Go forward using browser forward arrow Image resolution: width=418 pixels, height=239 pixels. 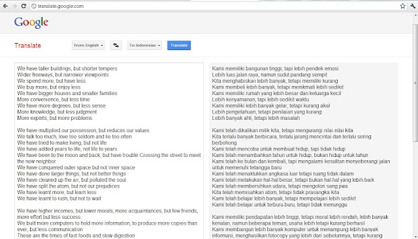coord(14,6)
